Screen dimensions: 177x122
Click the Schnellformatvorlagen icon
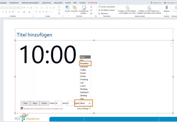[84, 8]
